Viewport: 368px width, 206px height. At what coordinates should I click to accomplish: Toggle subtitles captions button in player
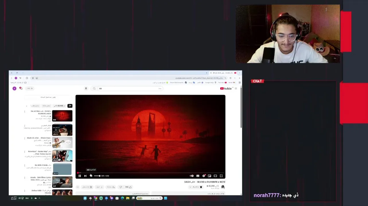pyautogui.click(x=198, y=176)
